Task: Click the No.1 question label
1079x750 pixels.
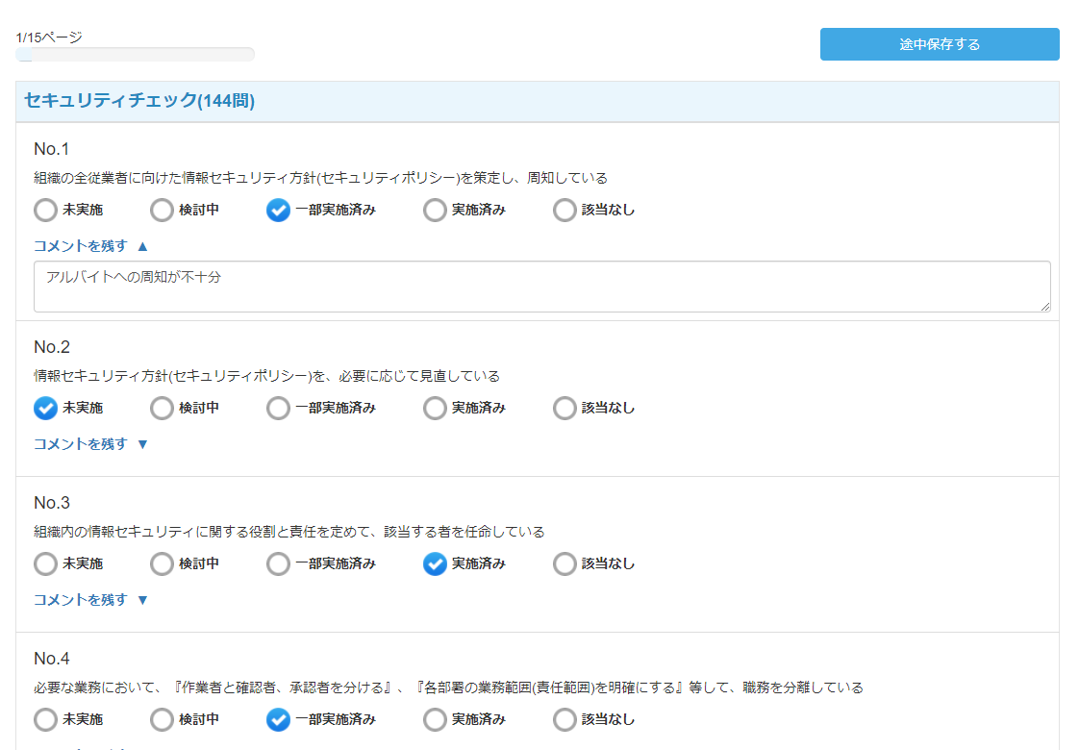Action: (52, 149)
